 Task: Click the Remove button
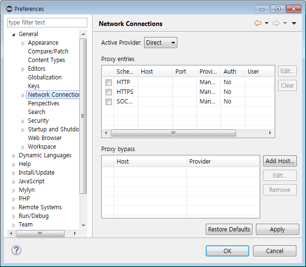point(279,190)
